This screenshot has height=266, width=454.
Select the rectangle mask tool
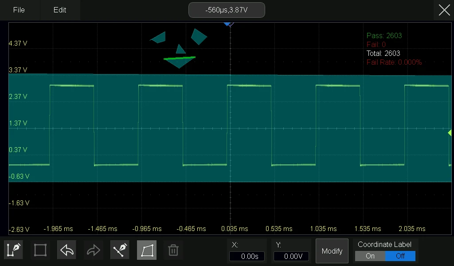[40, 250]
